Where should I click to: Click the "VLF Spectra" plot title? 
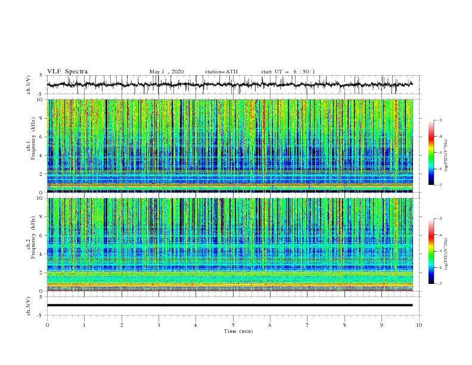coord(67,72)
